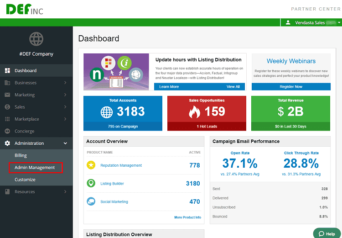Click the 470 active count
Viewport: 342px width, 238px height.
195,201
